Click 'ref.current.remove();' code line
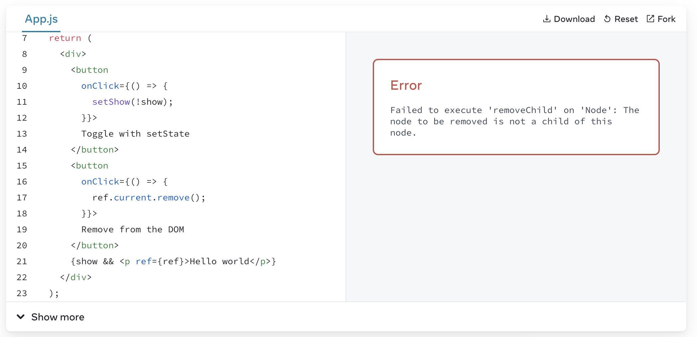The height and width of the screenshot is (337, 697). [x=149, y=197]
